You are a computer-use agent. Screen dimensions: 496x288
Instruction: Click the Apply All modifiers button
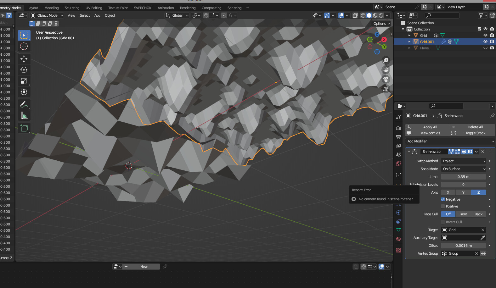427,127
